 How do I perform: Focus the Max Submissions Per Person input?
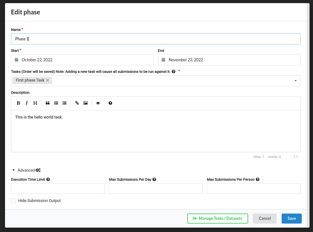[254, 189]
